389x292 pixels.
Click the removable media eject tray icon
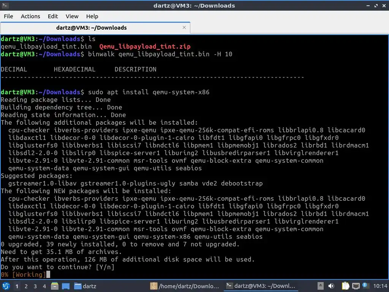(321, 286)
